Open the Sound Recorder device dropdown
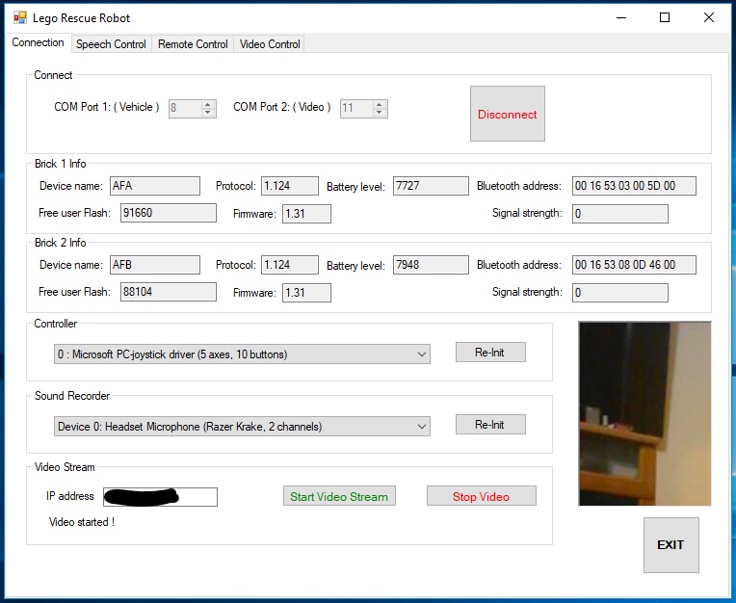 pos(242,427)
